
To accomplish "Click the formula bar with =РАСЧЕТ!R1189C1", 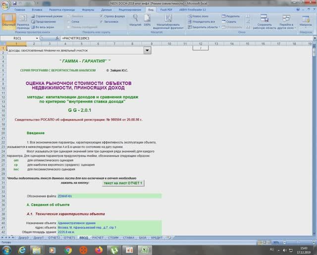I will 186,38.
